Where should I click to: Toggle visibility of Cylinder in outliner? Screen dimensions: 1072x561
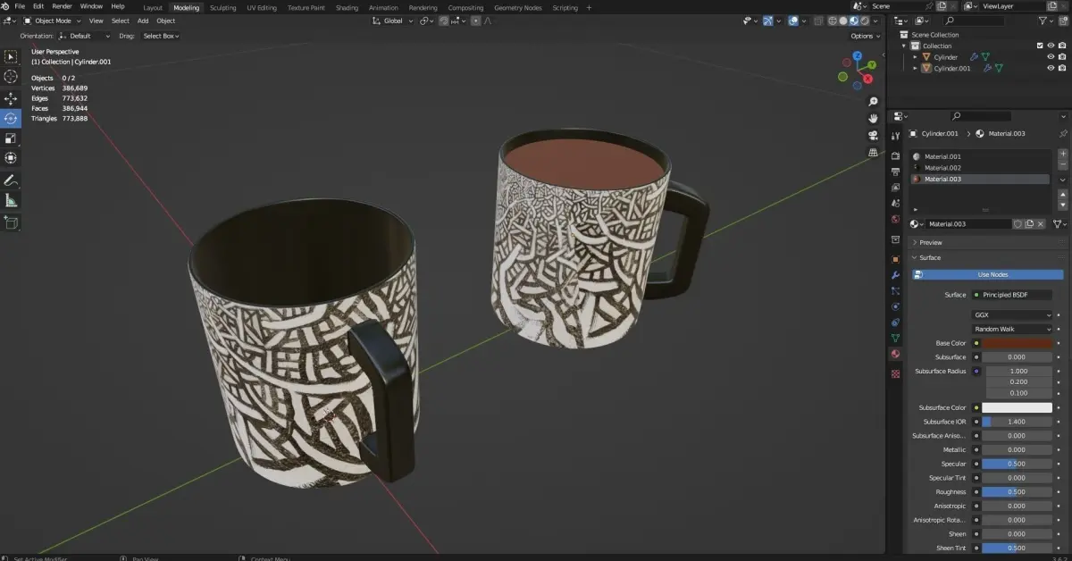pyautogui.click(x=1051, y=57)
